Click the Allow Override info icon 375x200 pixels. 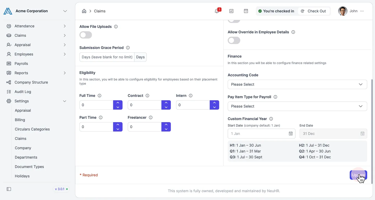pyautogui.click(x=293, y=32)
